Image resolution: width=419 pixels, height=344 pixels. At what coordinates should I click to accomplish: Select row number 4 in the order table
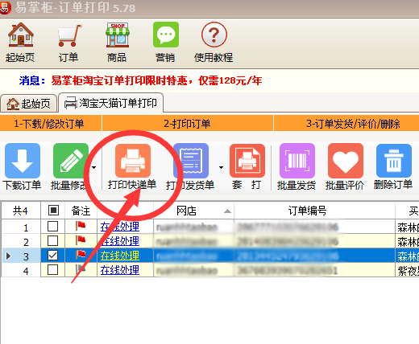26,271
